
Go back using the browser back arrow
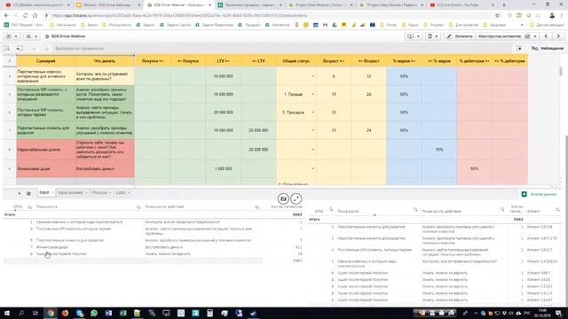click(x=6, y=16)
